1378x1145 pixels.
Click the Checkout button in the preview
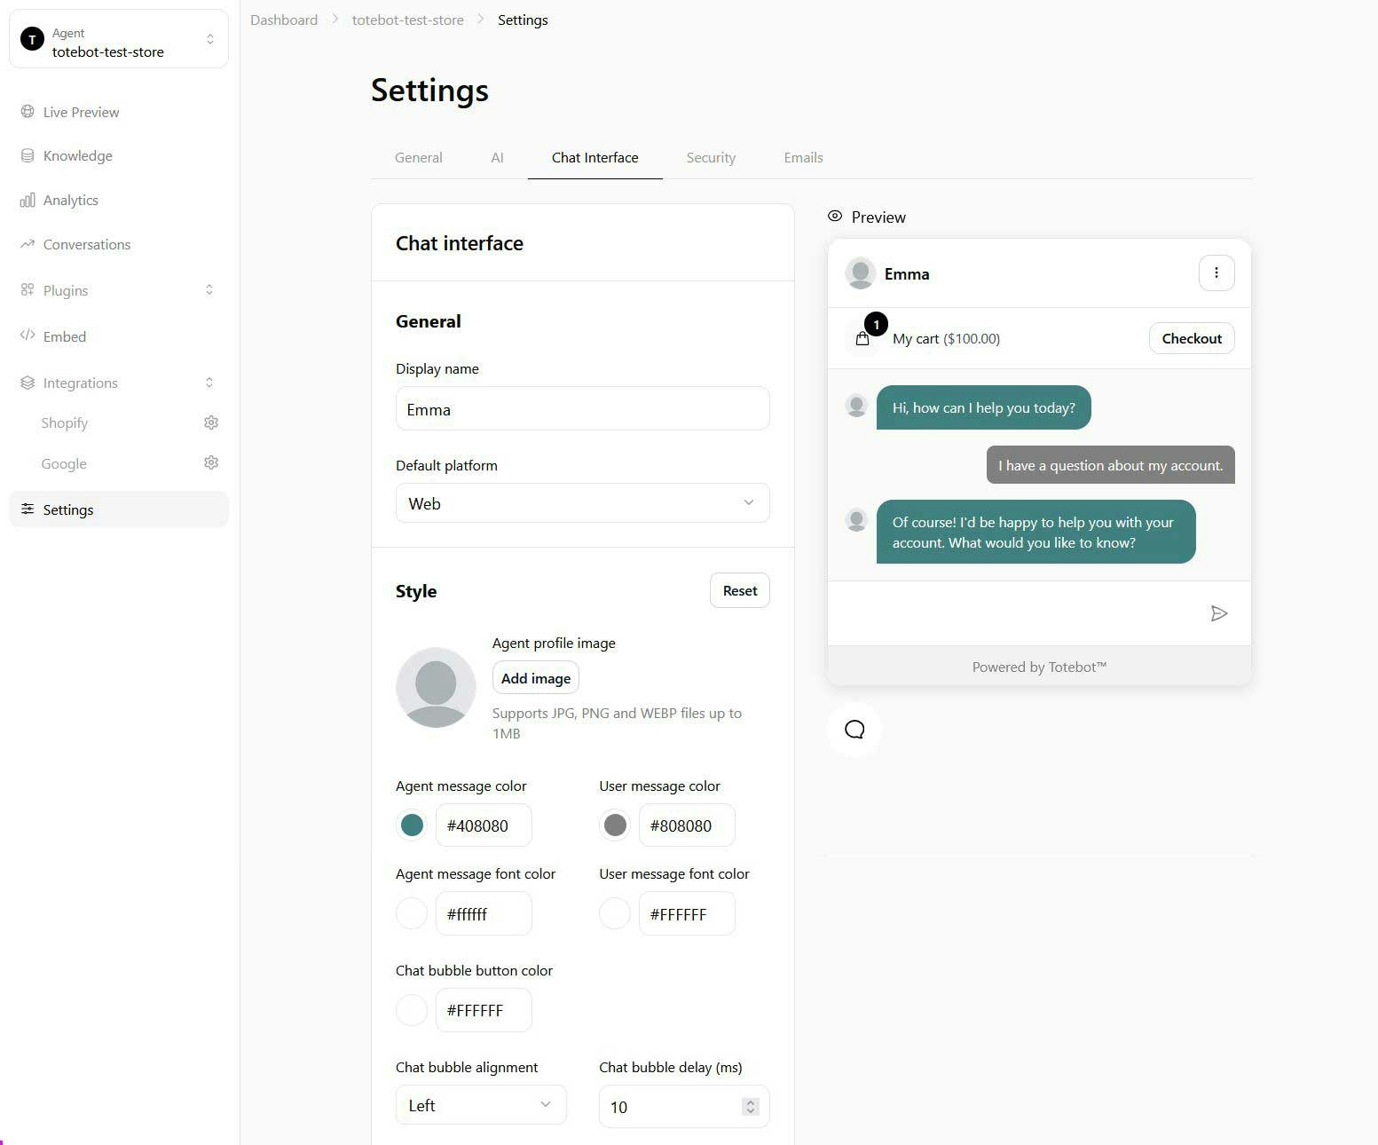click(1191, 338)
